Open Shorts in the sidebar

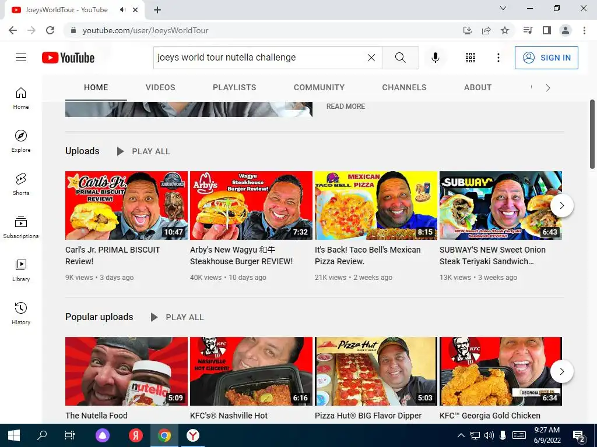click(x=21, y=185)
